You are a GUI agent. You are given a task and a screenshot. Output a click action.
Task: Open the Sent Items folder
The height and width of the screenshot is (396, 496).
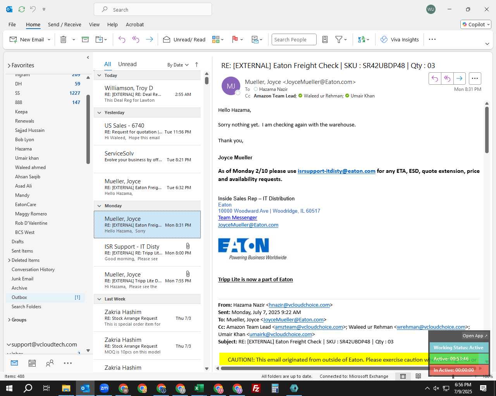pyautogui.click(x=22, y=251)
